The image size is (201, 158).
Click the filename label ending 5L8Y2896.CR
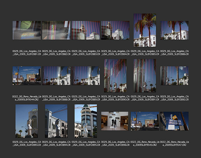coord(115,144)
